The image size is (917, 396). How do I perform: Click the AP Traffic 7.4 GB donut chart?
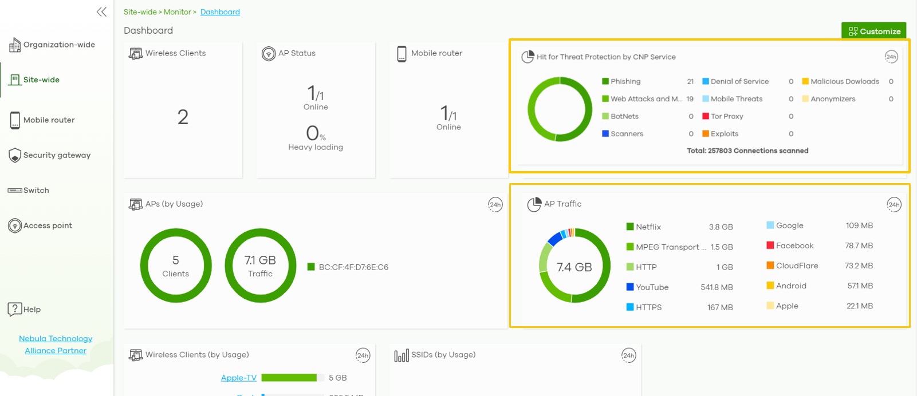pos(574,266)
